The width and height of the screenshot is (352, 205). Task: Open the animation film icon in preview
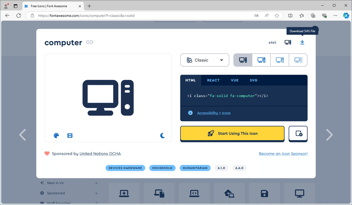tap(70, 135)
